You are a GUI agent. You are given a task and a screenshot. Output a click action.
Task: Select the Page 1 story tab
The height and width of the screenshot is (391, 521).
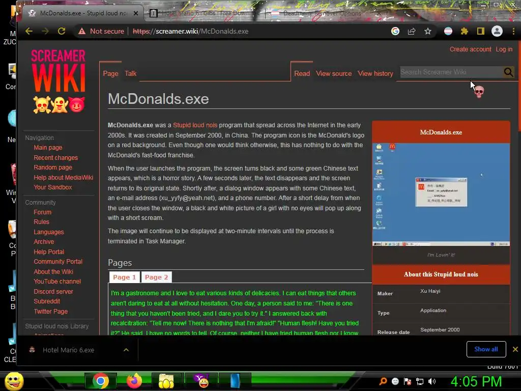pyautogui.click(x=124, y=277)
